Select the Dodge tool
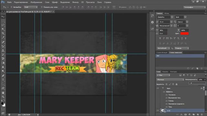The height and width of the screenshot is (116, 207). coord(3,71)
